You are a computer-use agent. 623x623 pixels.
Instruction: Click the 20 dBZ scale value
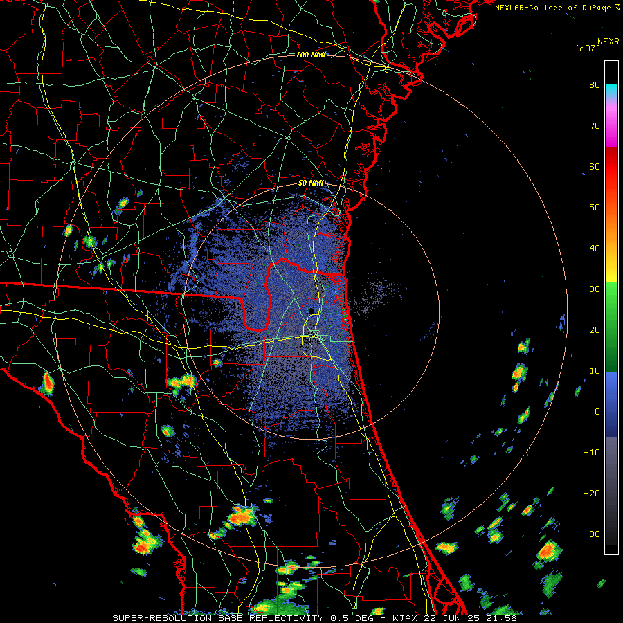pos(595,329)
